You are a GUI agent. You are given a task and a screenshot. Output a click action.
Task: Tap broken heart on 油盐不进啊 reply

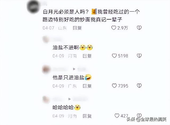coord(139,56)
